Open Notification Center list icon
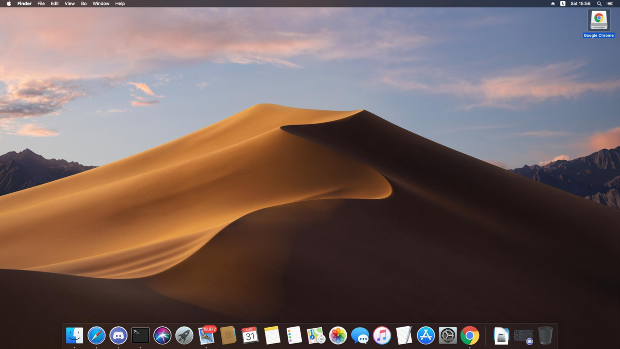Screen dimensions: 620x349 click(x=610, y=3)
